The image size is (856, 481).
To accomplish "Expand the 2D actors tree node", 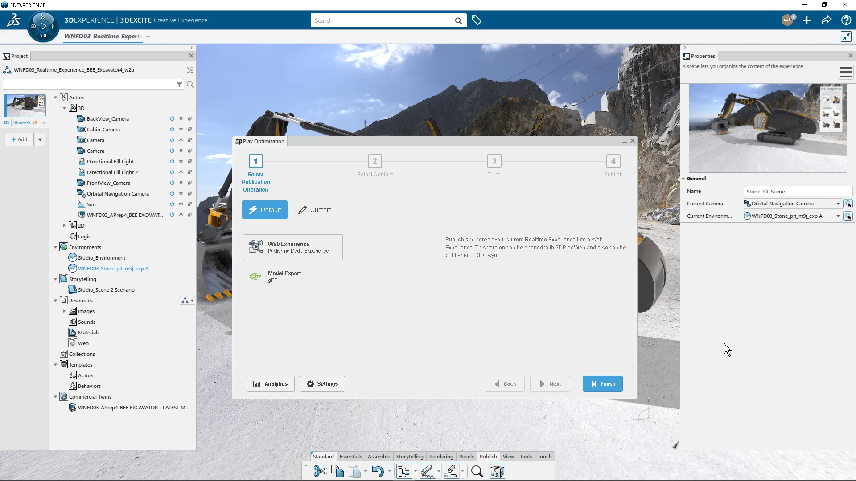I will [64, 226].
